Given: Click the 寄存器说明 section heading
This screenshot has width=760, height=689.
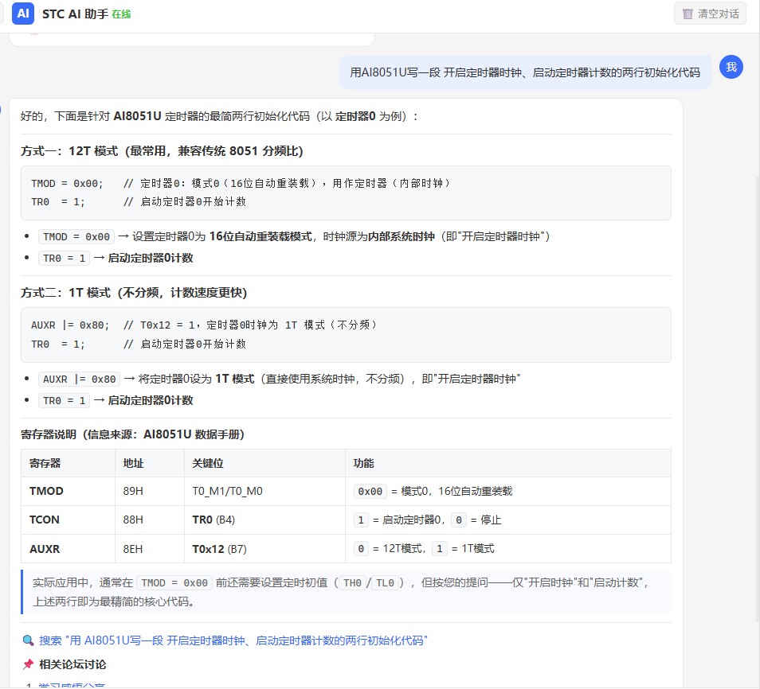Looking at the screenshot, I should click(x=132, y=434).
